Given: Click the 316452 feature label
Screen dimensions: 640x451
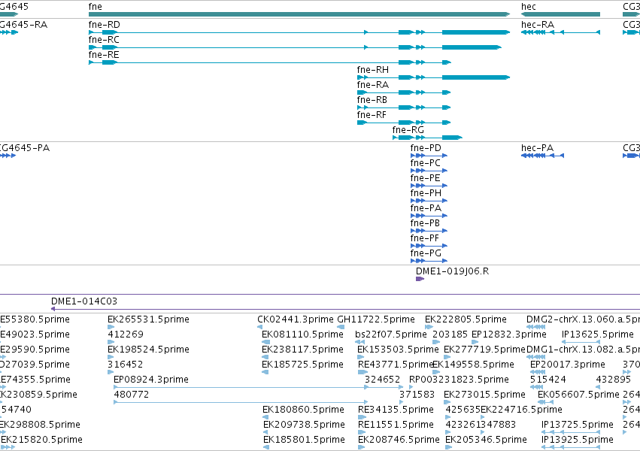Looking at the screenshot, I should pyautogui.click(x=126, y=365).
